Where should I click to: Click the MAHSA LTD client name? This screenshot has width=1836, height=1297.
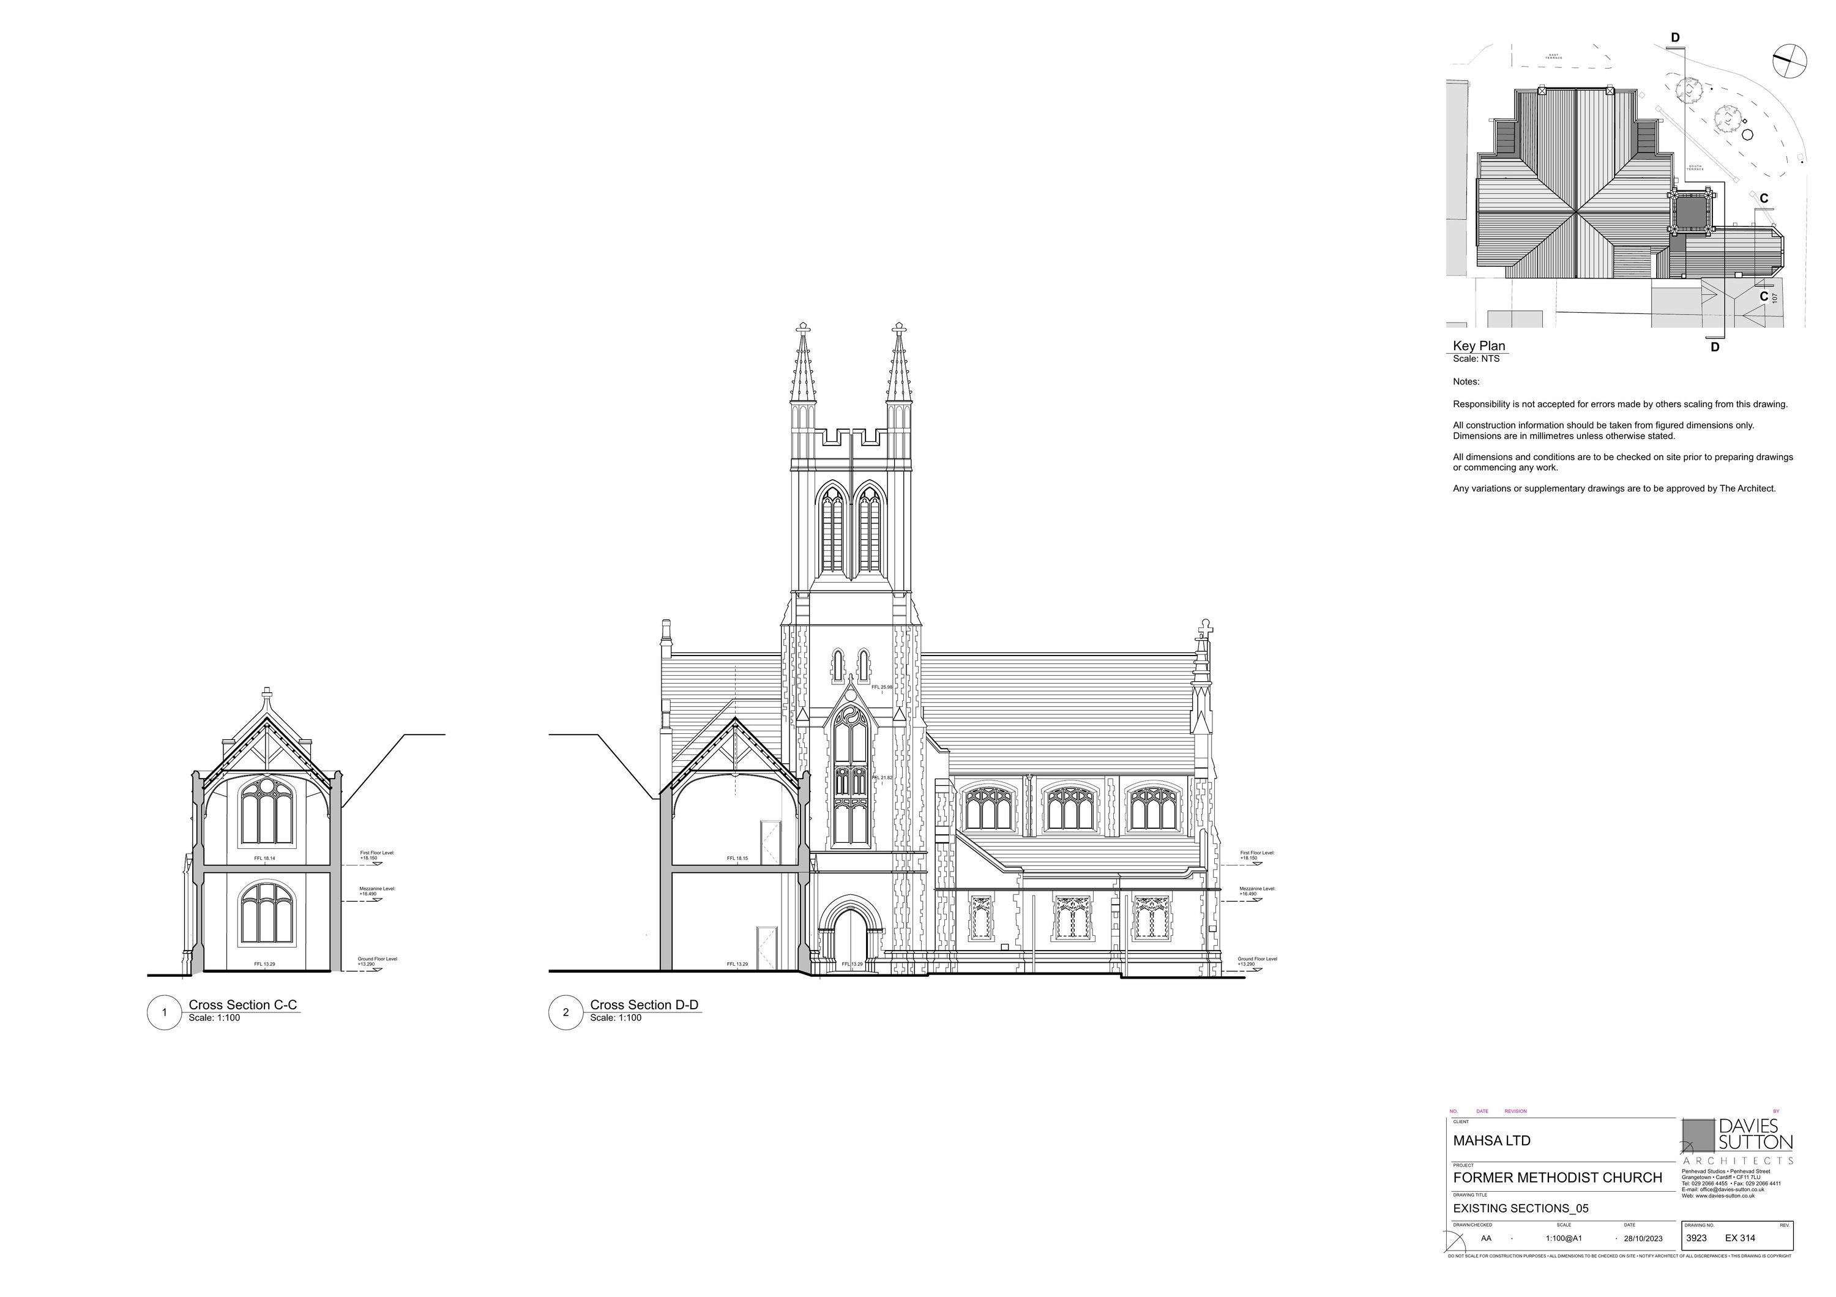click(1491, 1140)
